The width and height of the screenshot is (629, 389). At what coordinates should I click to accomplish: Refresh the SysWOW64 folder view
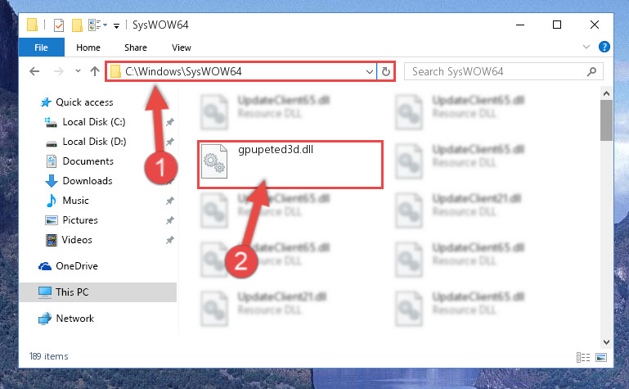(x=385, y=71)
